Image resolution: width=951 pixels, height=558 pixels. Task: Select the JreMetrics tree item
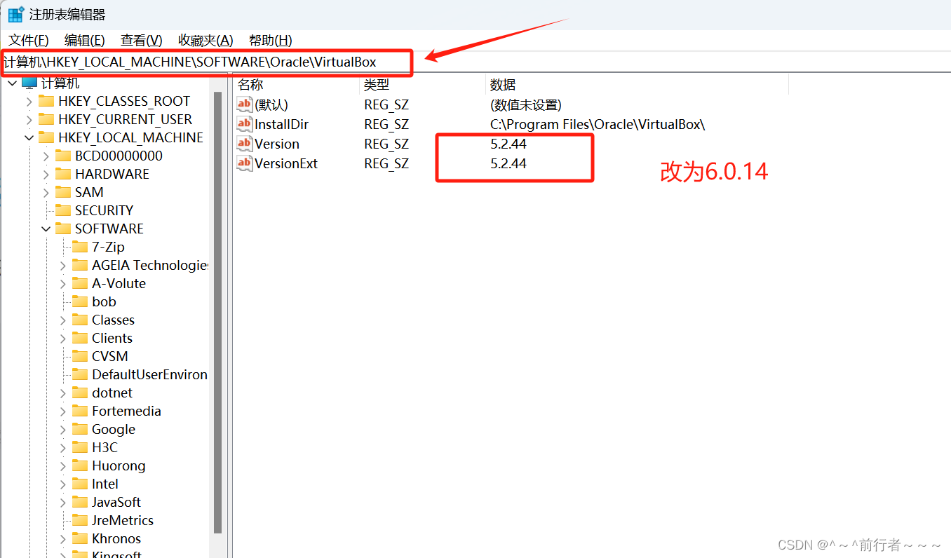pyautogui.click(x=123, y=520)
